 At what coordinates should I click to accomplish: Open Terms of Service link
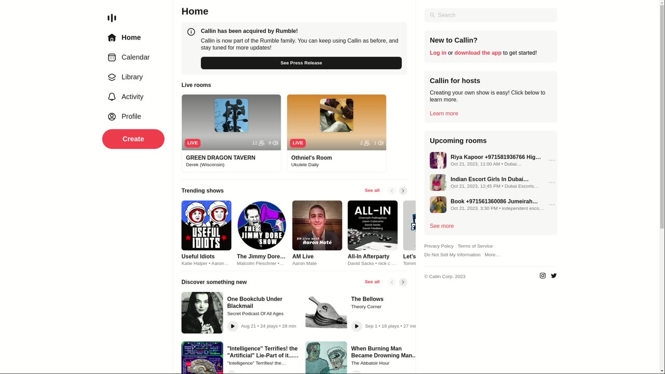[475, 246]
